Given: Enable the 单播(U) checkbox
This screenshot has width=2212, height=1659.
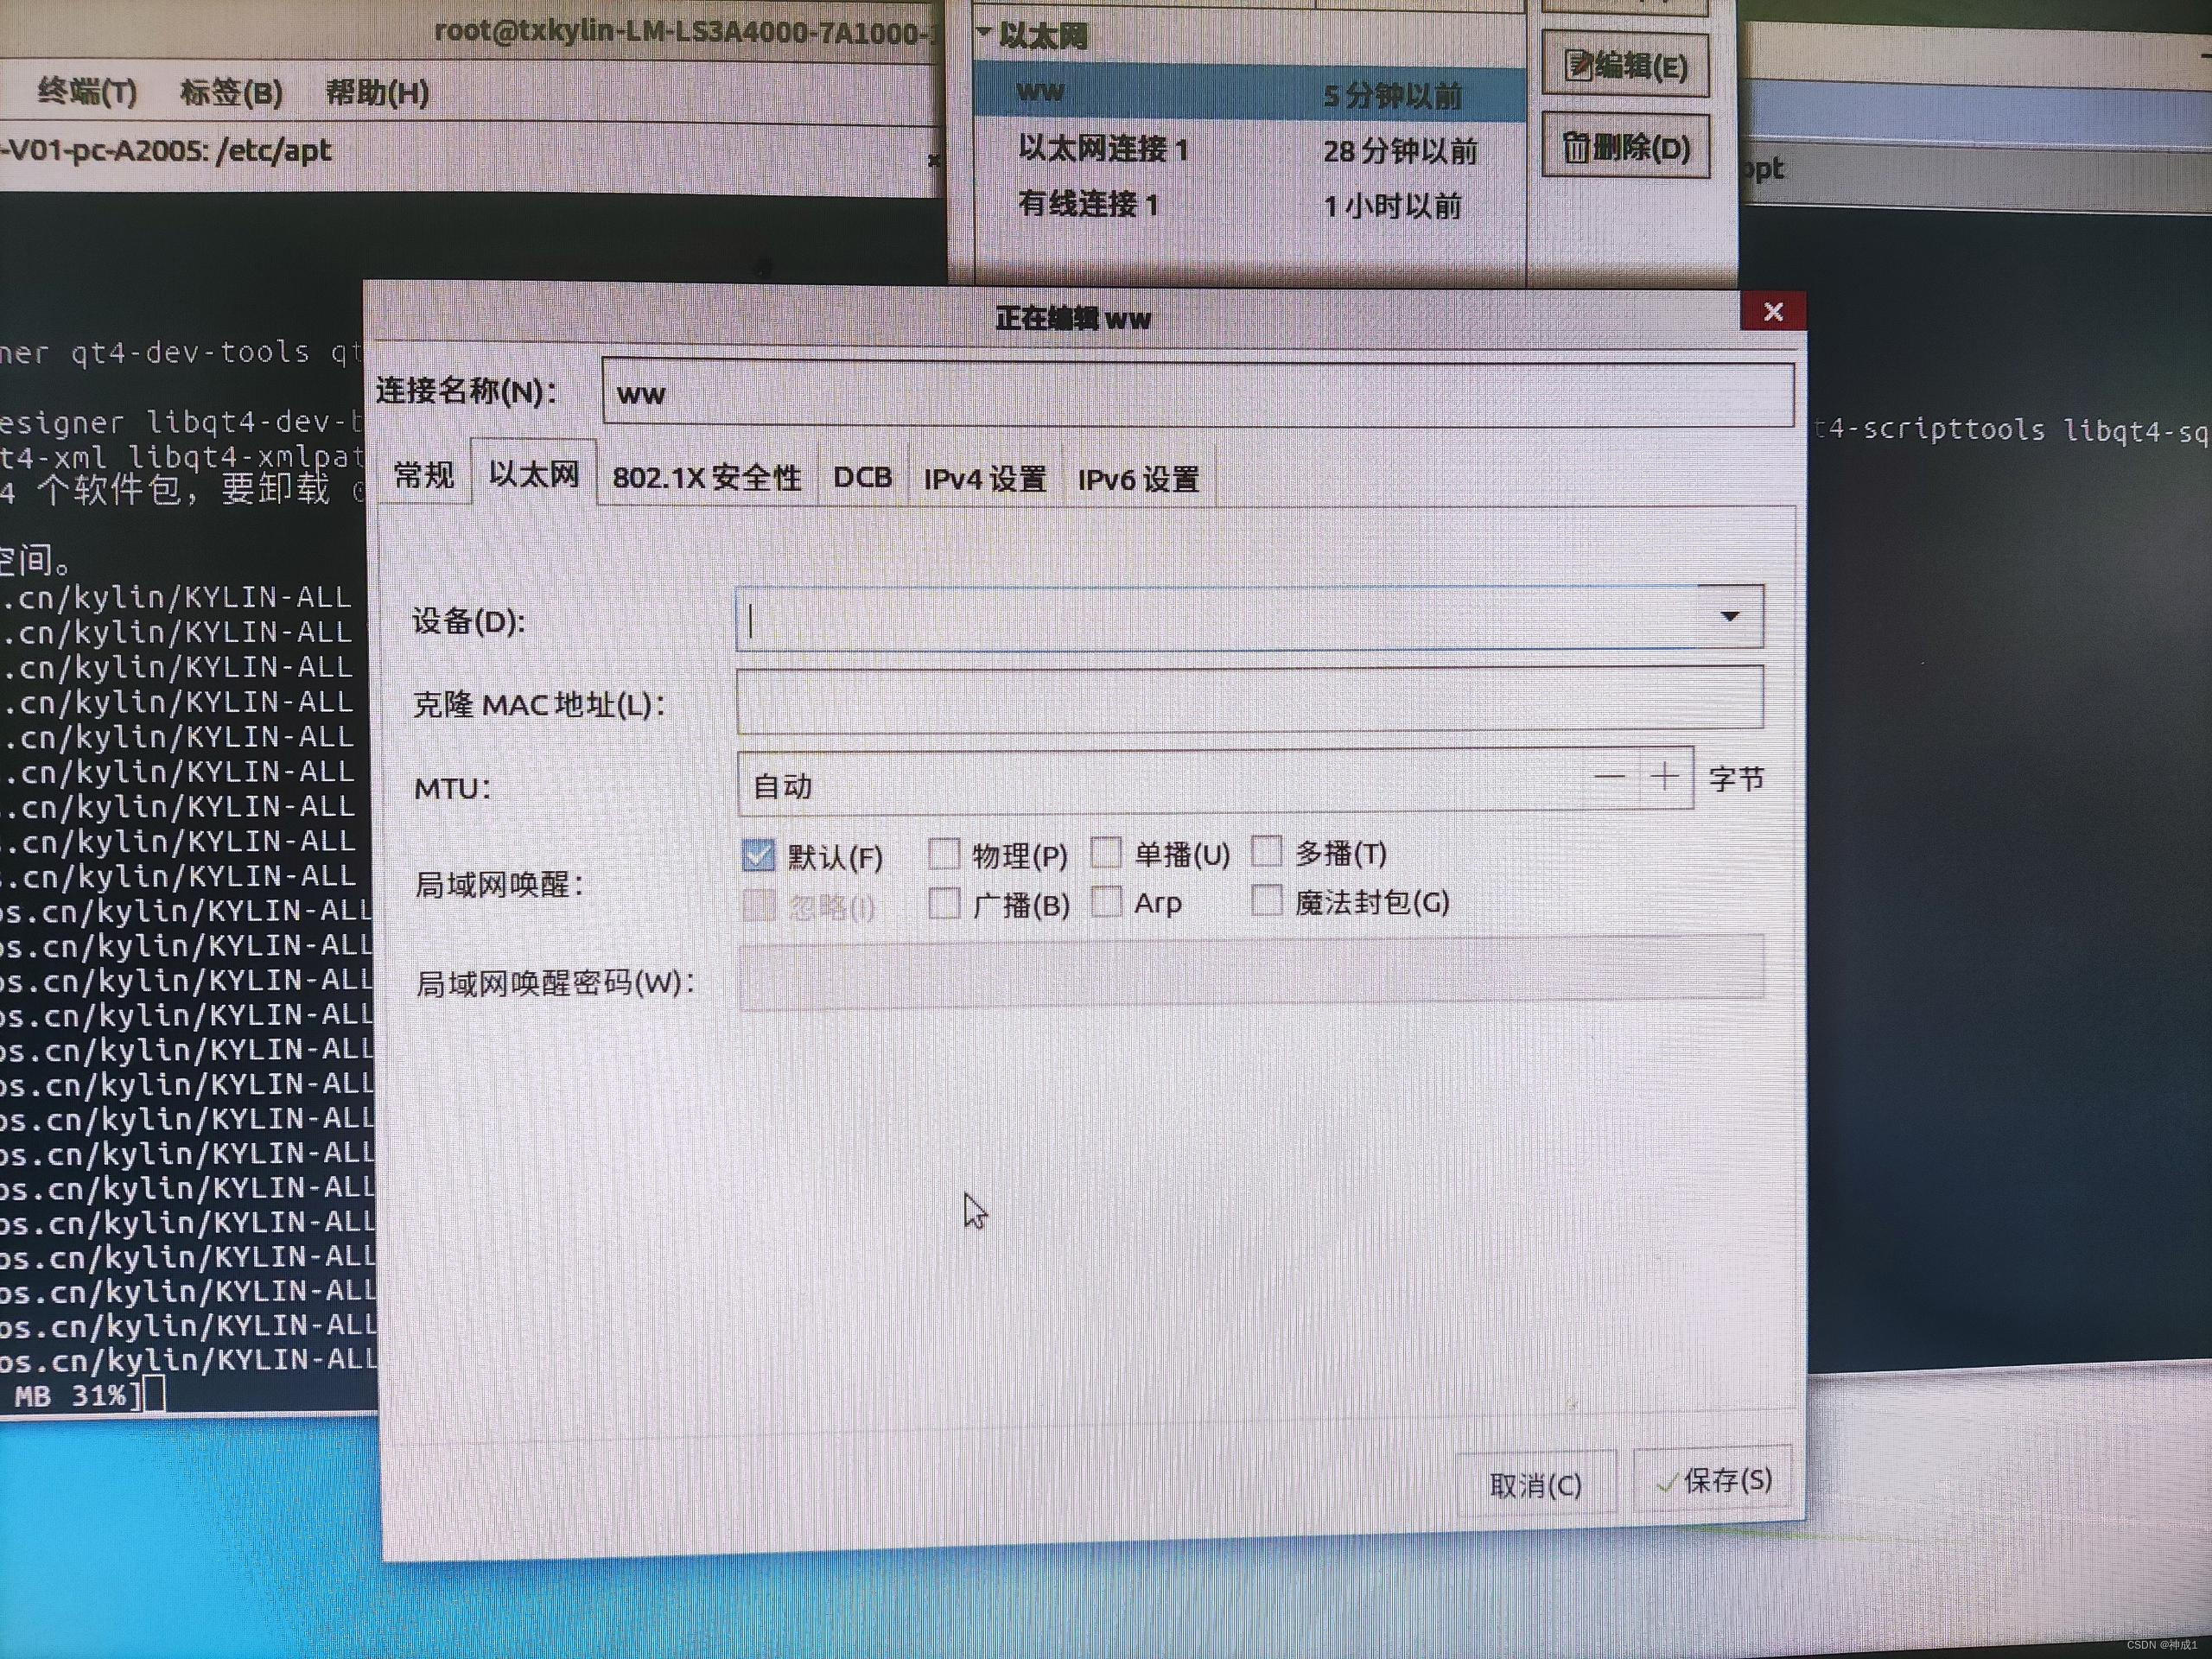Looking at the screenshot, I should coord(1106,852).
